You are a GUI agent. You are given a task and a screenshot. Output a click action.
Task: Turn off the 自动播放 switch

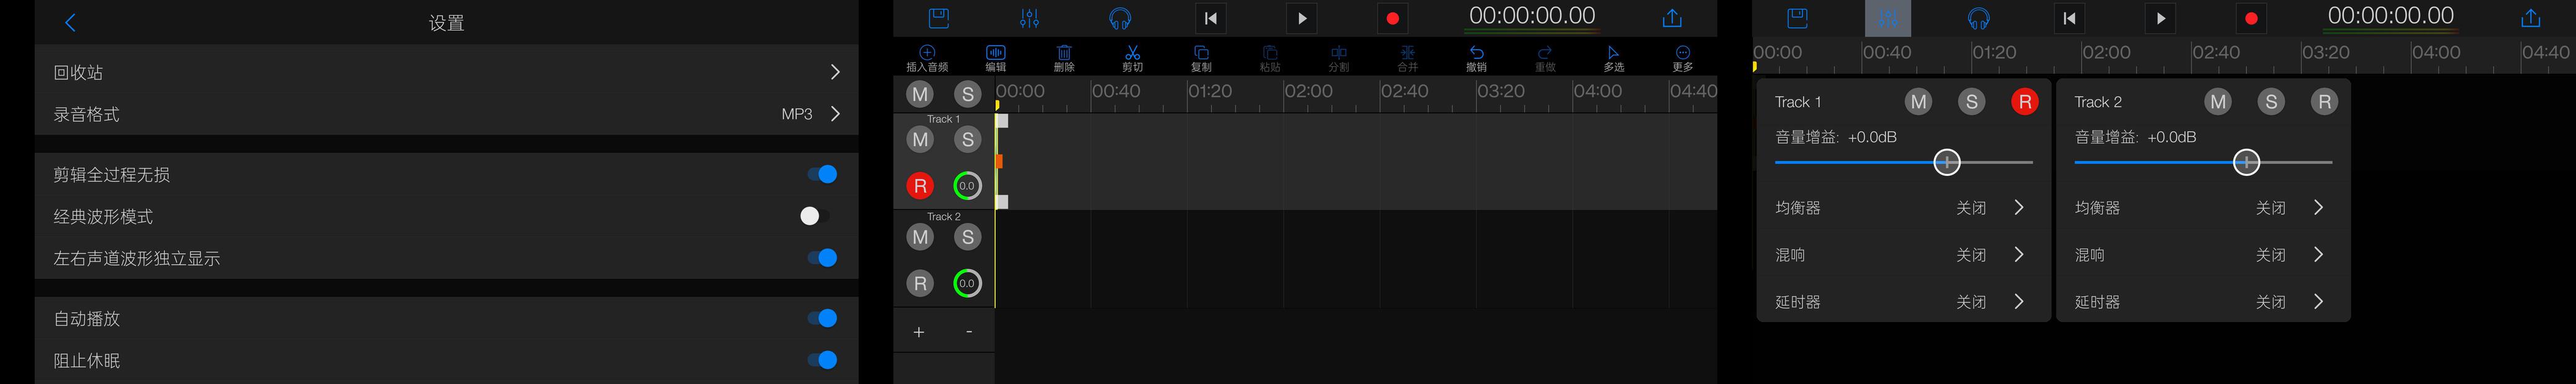click(821, 318)
